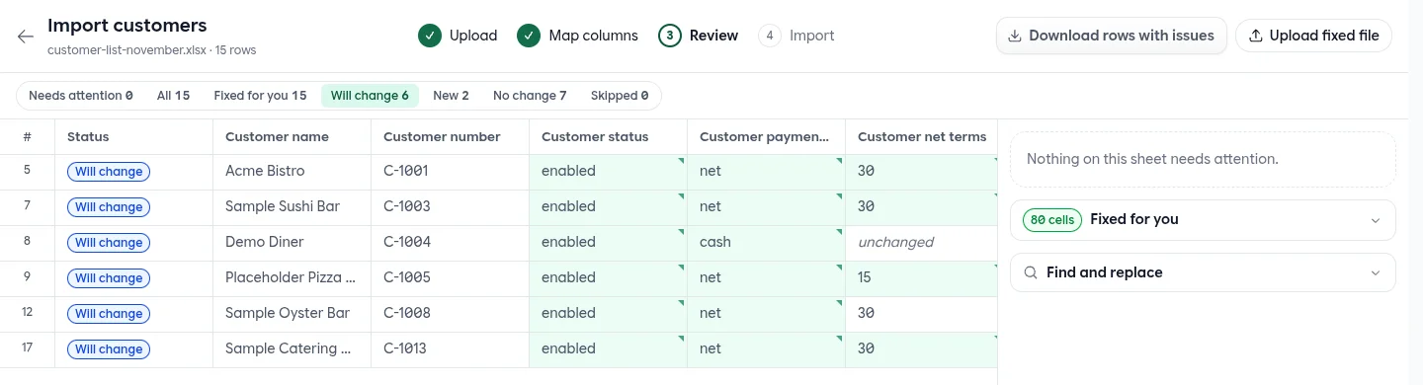The width and height of the screenshot is (1423, 385).
Task: Click the Status column header
Action: coord(133,137)
